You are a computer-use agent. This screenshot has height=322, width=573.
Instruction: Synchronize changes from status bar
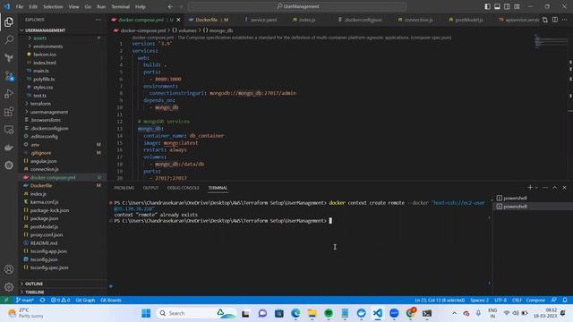pyautogui.click(x=42, y=301)
